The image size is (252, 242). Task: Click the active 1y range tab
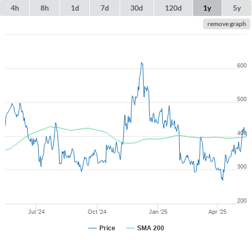point(207,8)
